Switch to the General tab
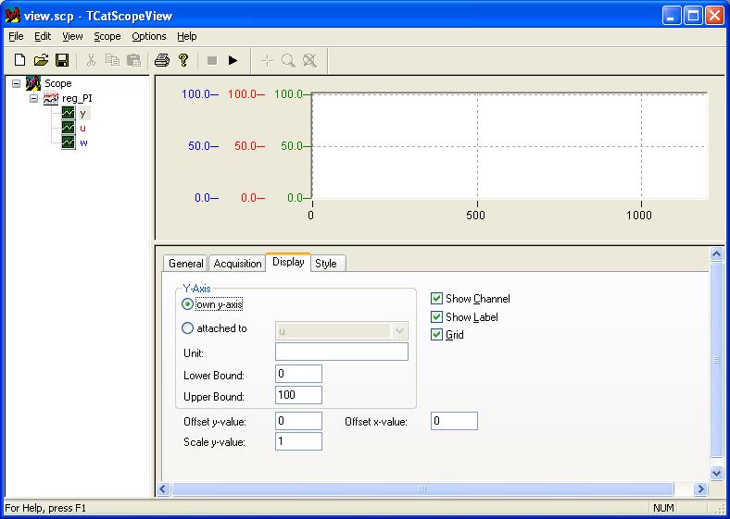Viewport: 730px width, 519px height. click(x=186, y=264)
